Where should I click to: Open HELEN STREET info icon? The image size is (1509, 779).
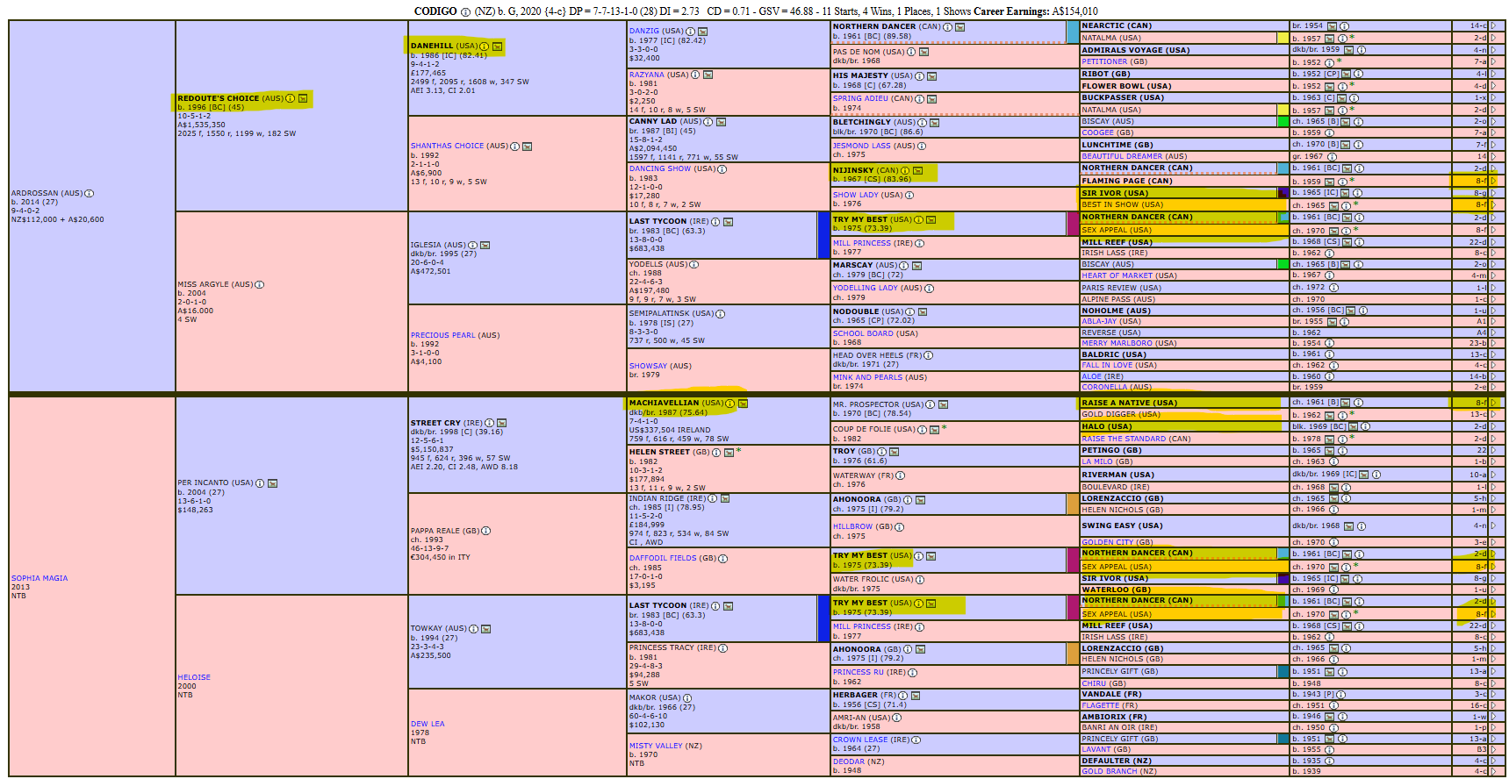coord(715,453)
